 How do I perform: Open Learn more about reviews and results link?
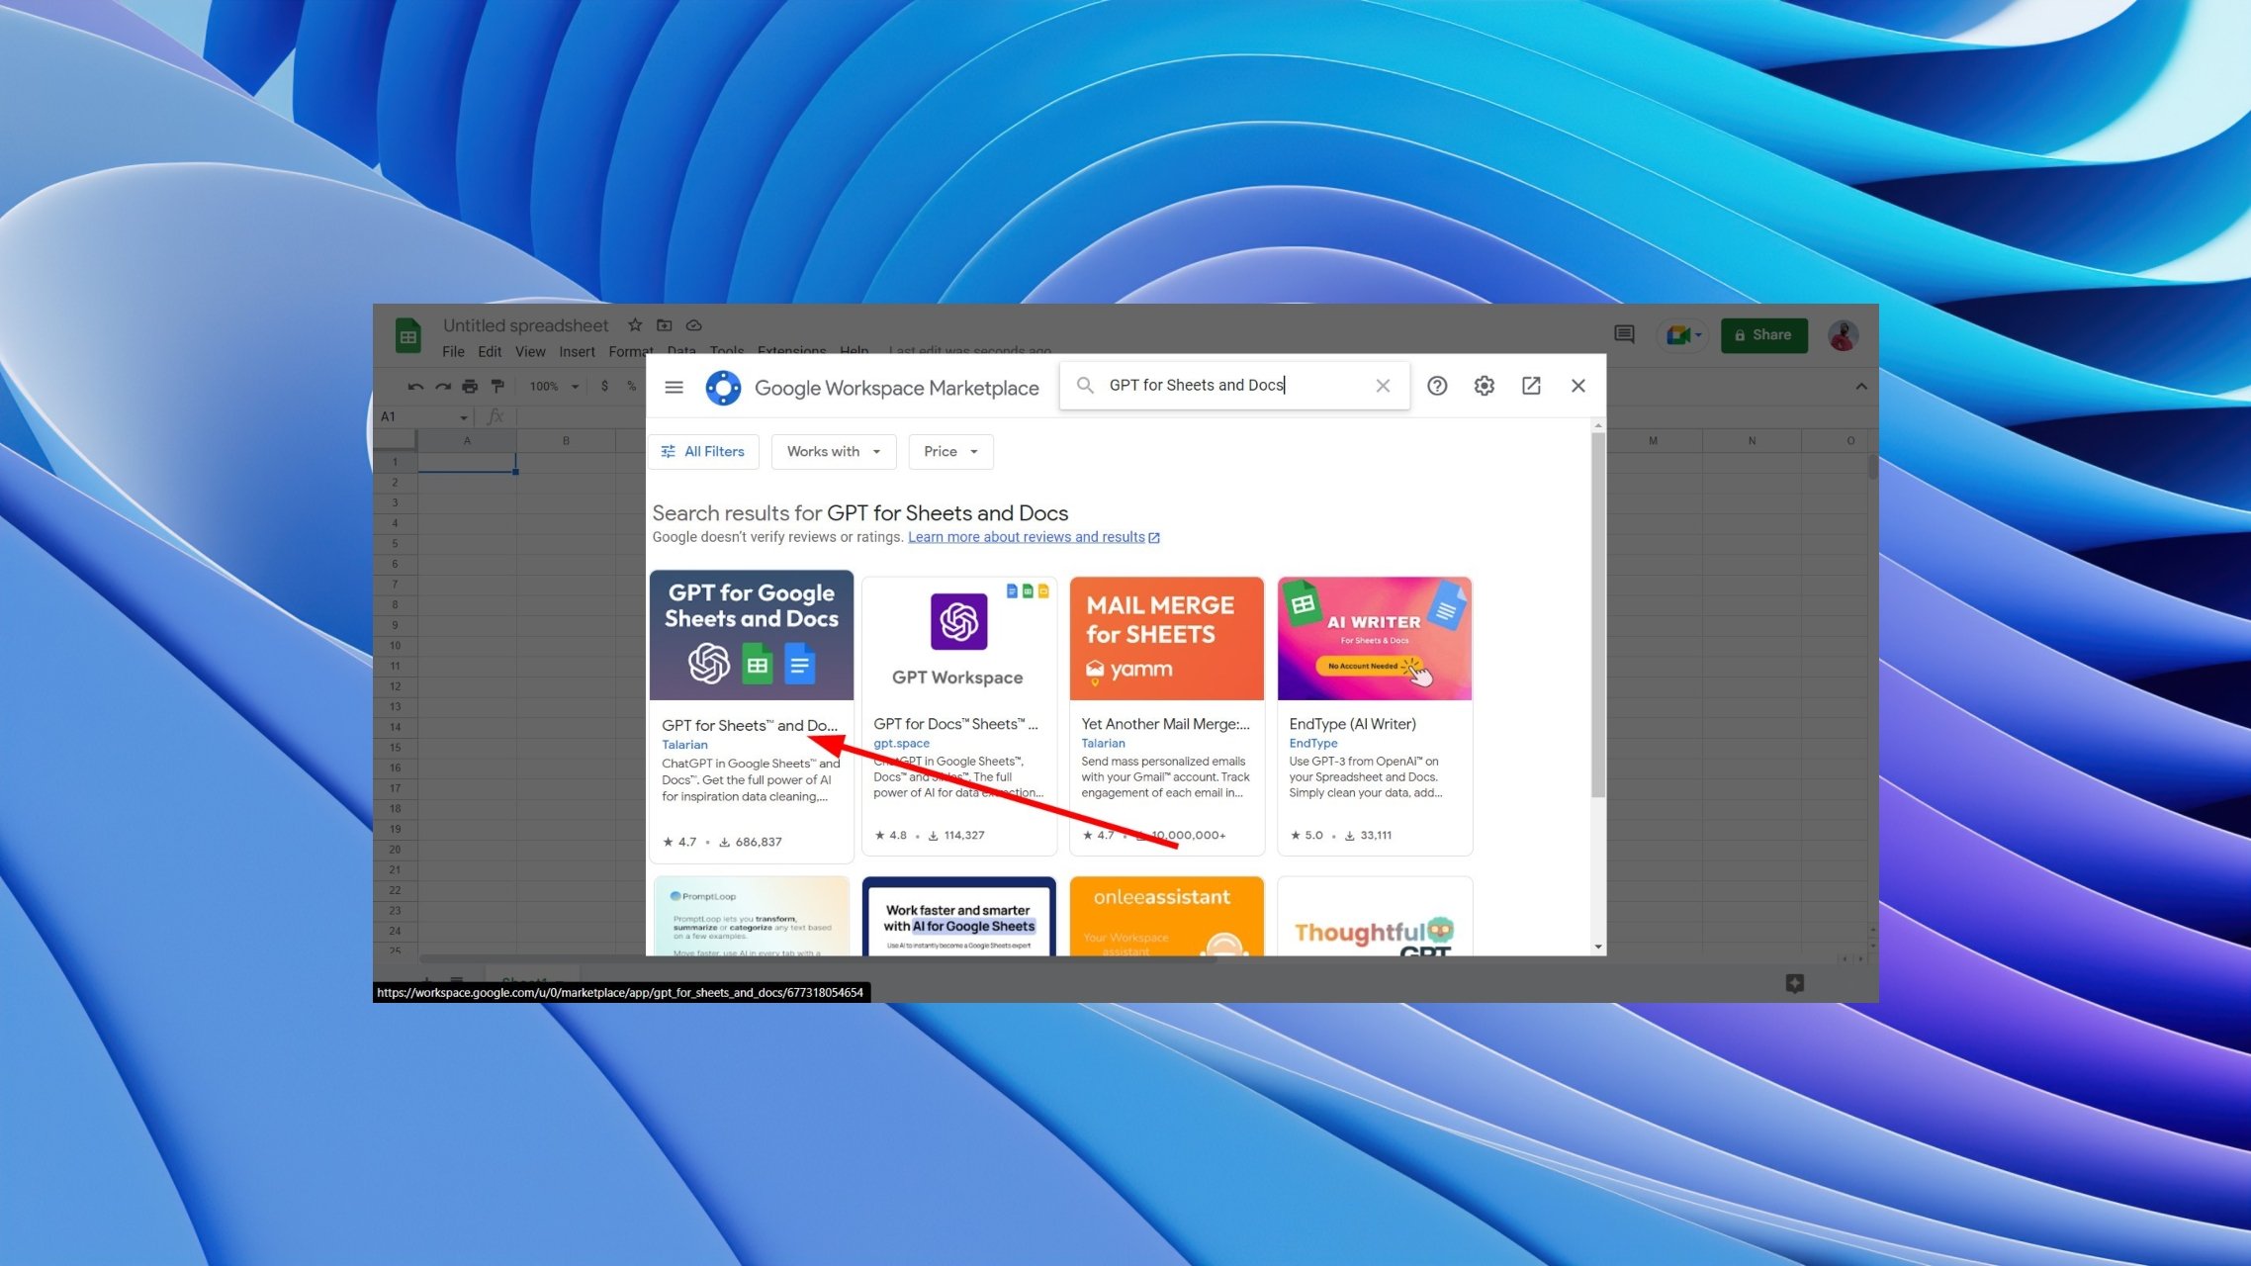pyautogui.click(x=1026, y=537)
